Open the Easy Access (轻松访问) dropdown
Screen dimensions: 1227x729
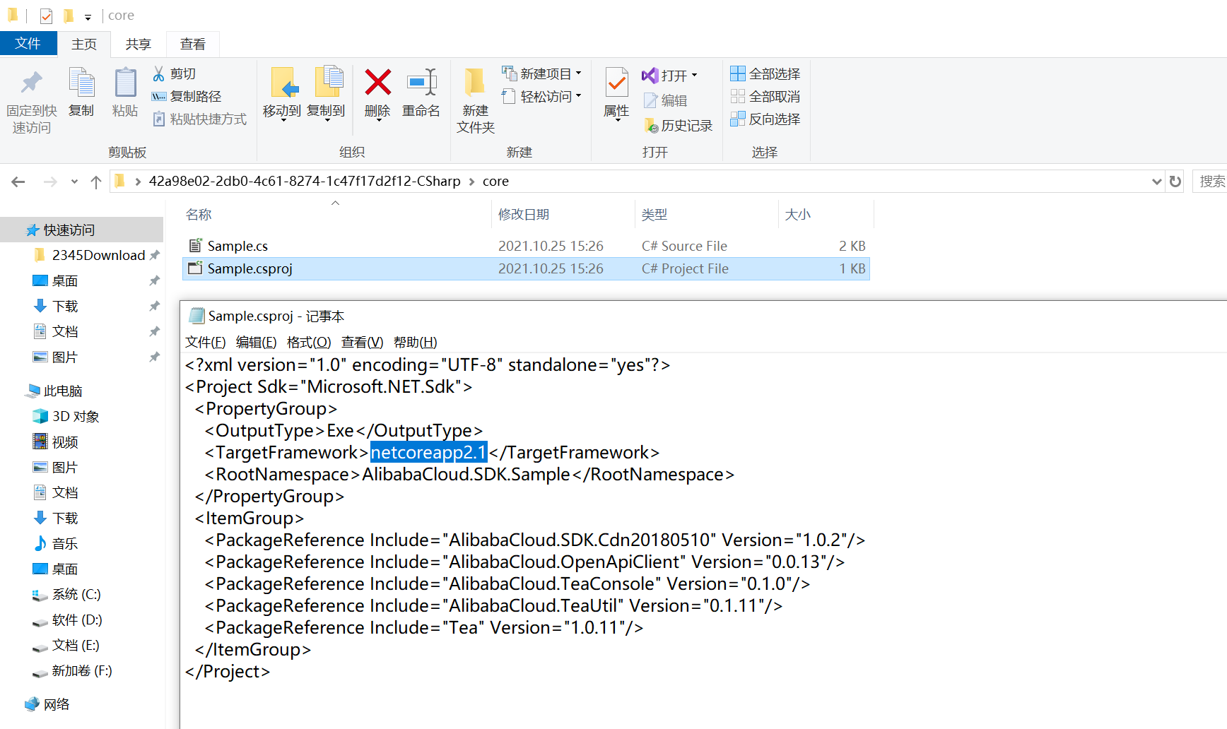click(x=542, y=96)
